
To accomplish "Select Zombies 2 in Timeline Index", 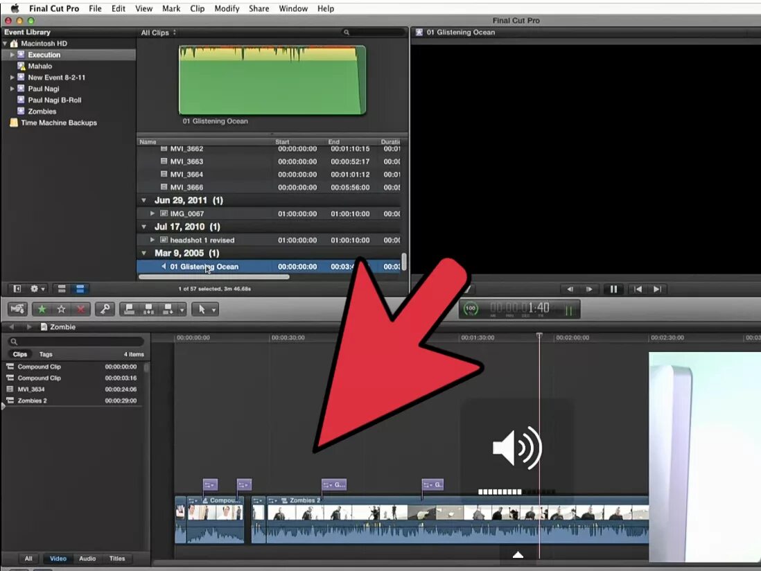I will (71, 401).
